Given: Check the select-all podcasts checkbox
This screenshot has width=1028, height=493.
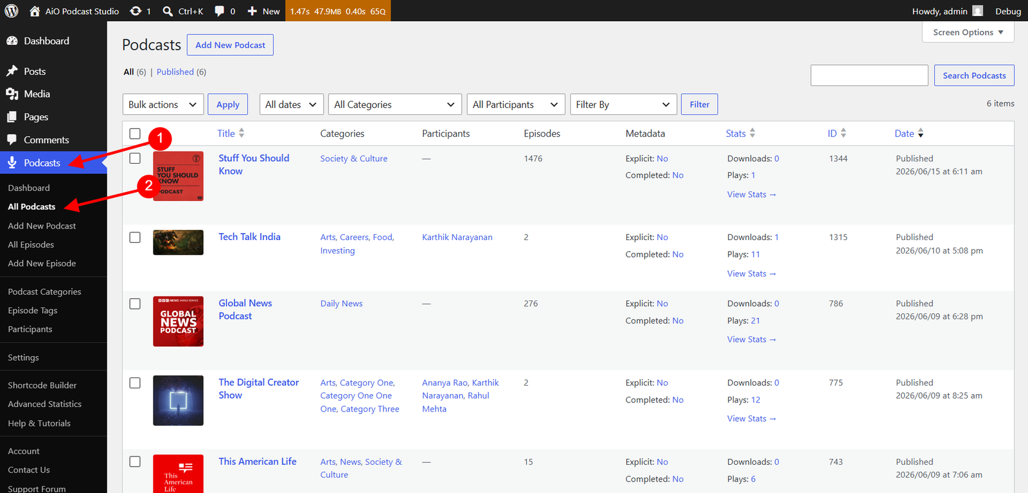Looking at the screenshot, I should [135, 134].
